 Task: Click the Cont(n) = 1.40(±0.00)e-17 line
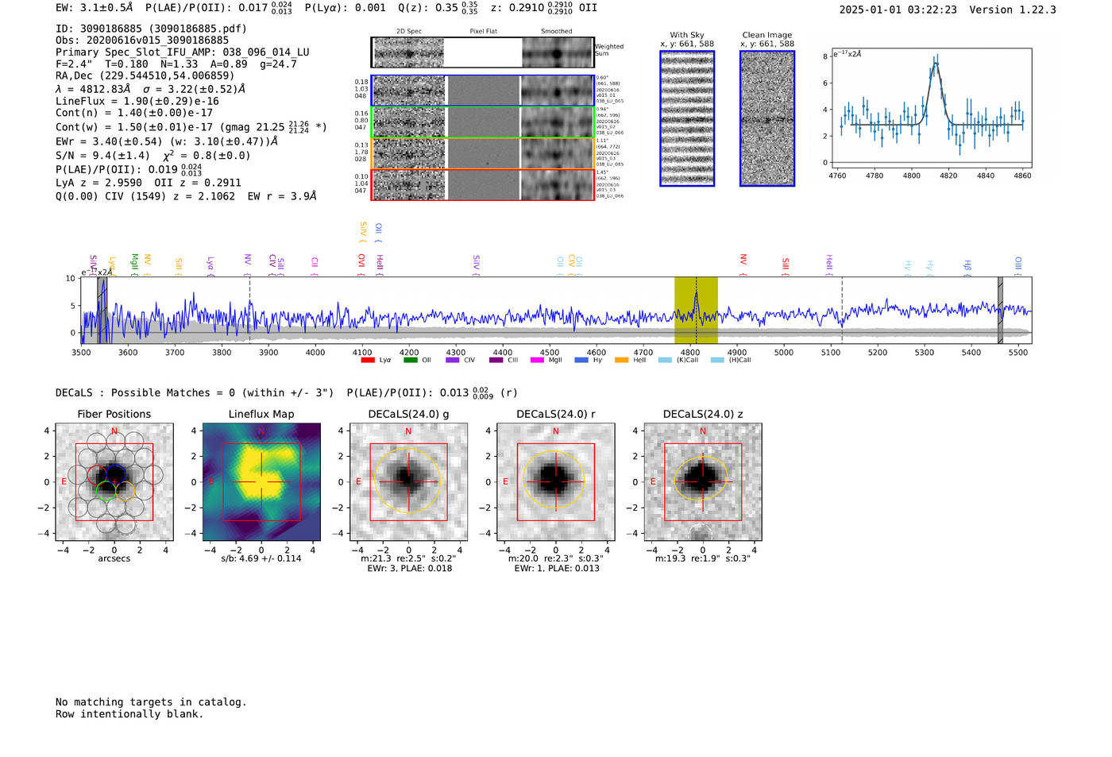click(x=134, y=113)
